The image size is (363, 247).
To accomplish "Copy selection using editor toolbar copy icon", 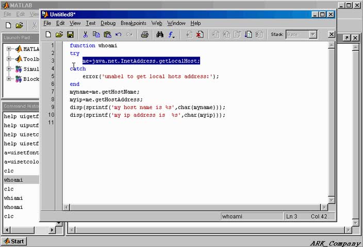I will (x=96, y=34).
